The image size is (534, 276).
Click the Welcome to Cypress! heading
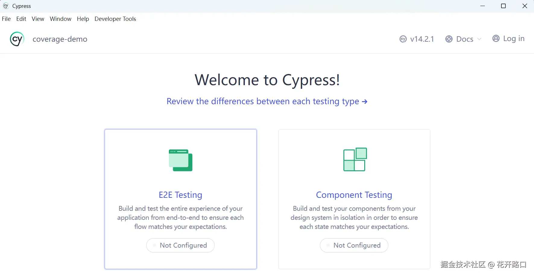267,80
